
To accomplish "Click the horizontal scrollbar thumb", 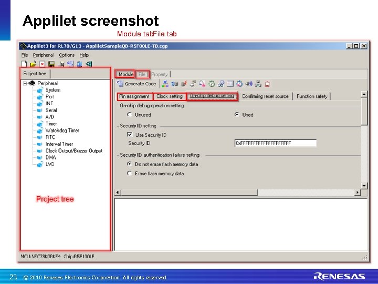I will click(189, 192).
